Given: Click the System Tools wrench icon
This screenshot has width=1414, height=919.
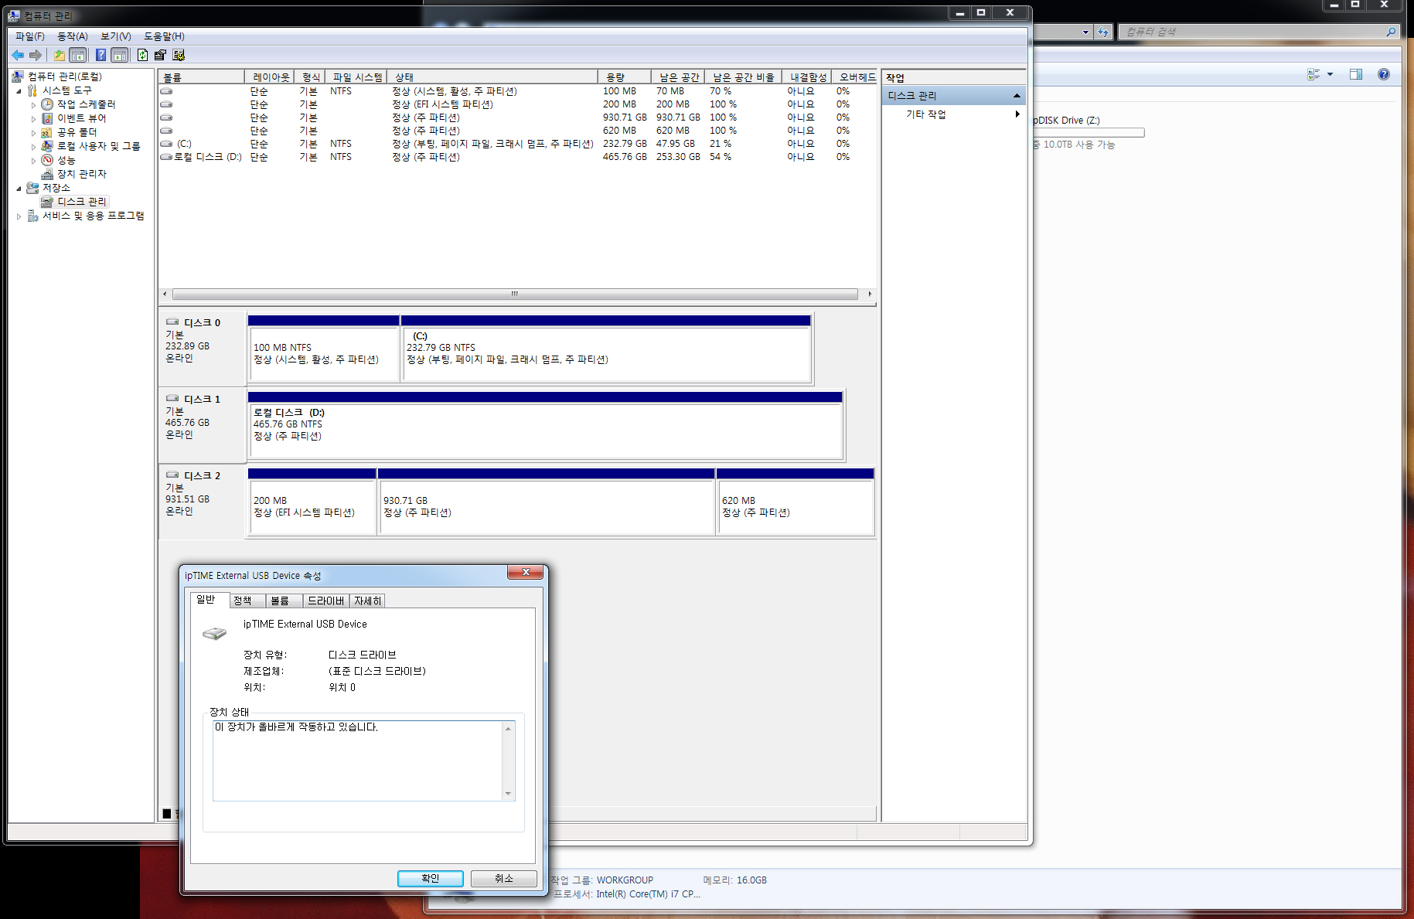Looking at the screenshot, I should pos(32,90).
